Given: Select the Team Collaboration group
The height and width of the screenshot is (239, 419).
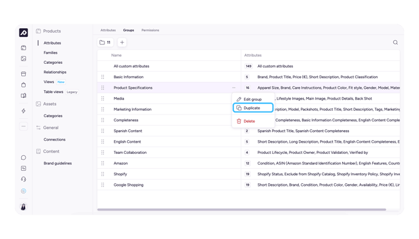Looking at the screenshot, I should click(130, 153).
